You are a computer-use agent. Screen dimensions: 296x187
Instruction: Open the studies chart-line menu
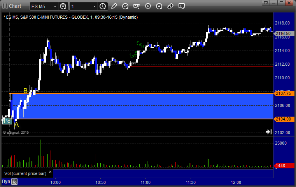[x=125, y=6]
